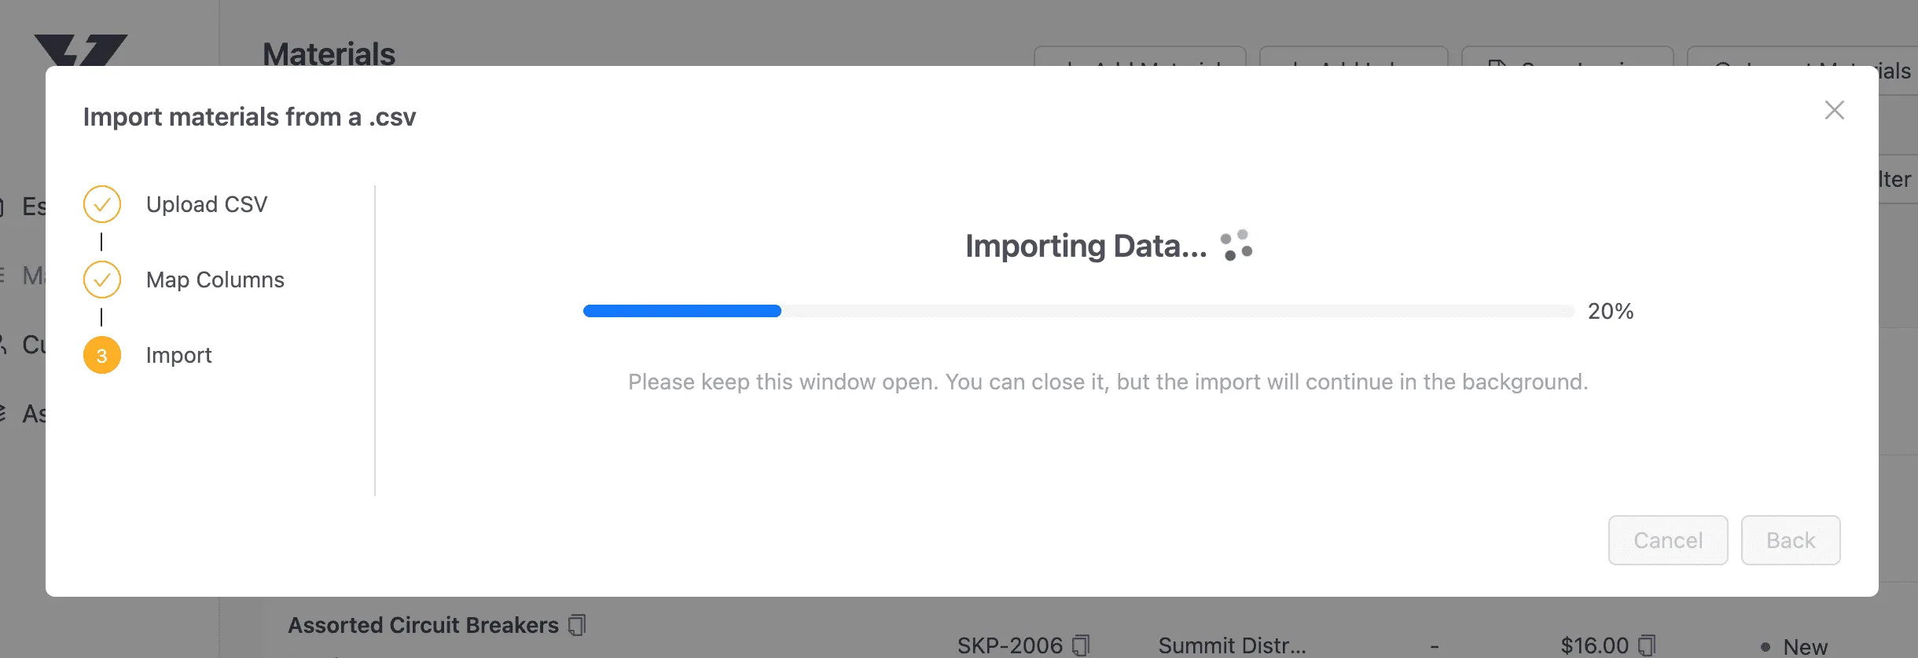
Task: Select the Estimates icon in the left sidebar
Action: tap(4, 206)
